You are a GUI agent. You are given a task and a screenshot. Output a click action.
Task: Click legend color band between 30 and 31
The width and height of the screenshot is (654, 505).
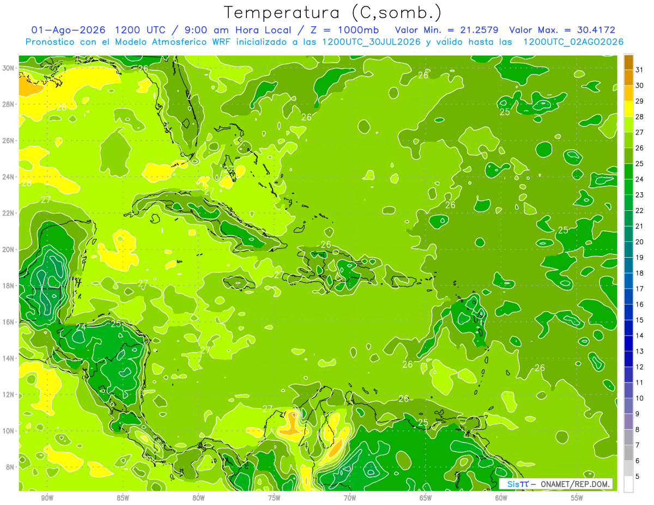click(x=628, y=78)
